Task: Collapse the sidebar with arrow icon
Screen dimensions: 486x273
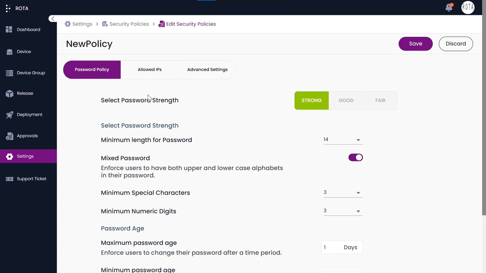Action: coord(53,19)
